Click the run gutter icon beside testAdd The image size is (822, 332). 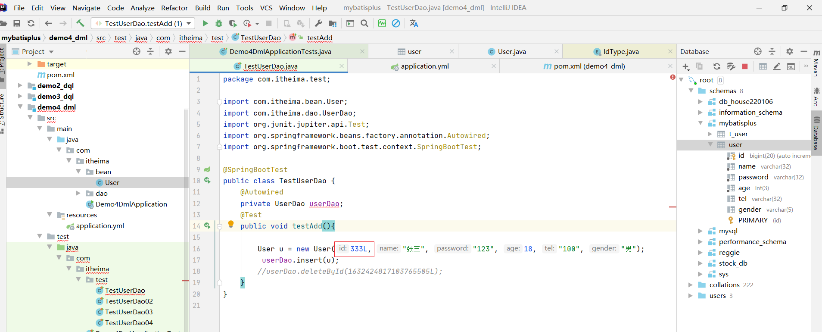(207, 226)
